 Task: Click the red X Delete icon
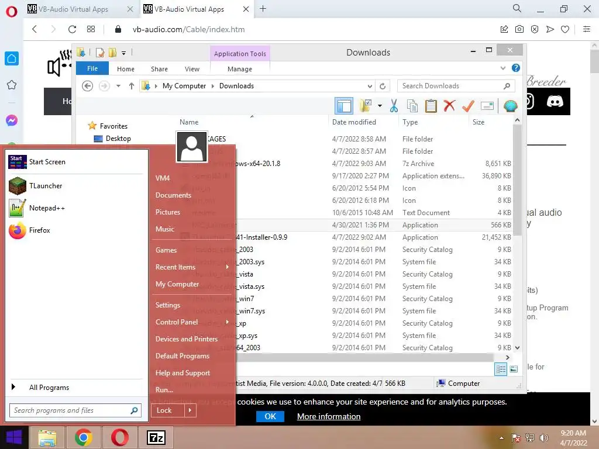click(x=449, y=106)
